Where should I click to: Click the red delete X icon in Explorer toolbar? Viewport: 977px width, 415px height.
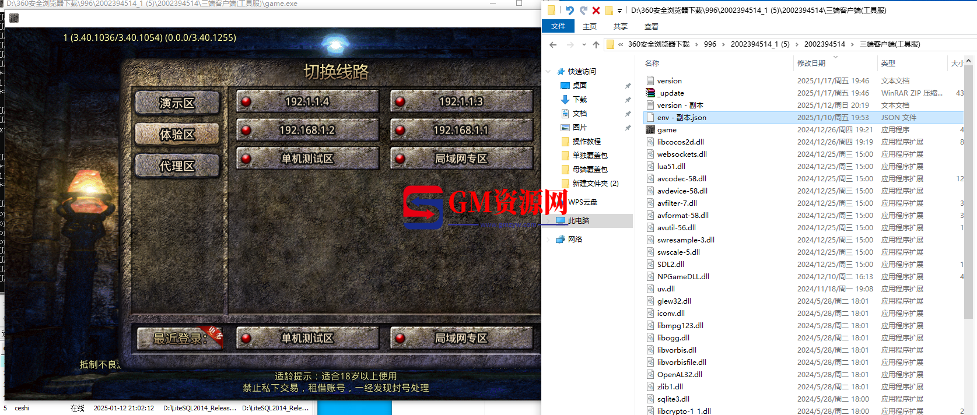point(596,10)
